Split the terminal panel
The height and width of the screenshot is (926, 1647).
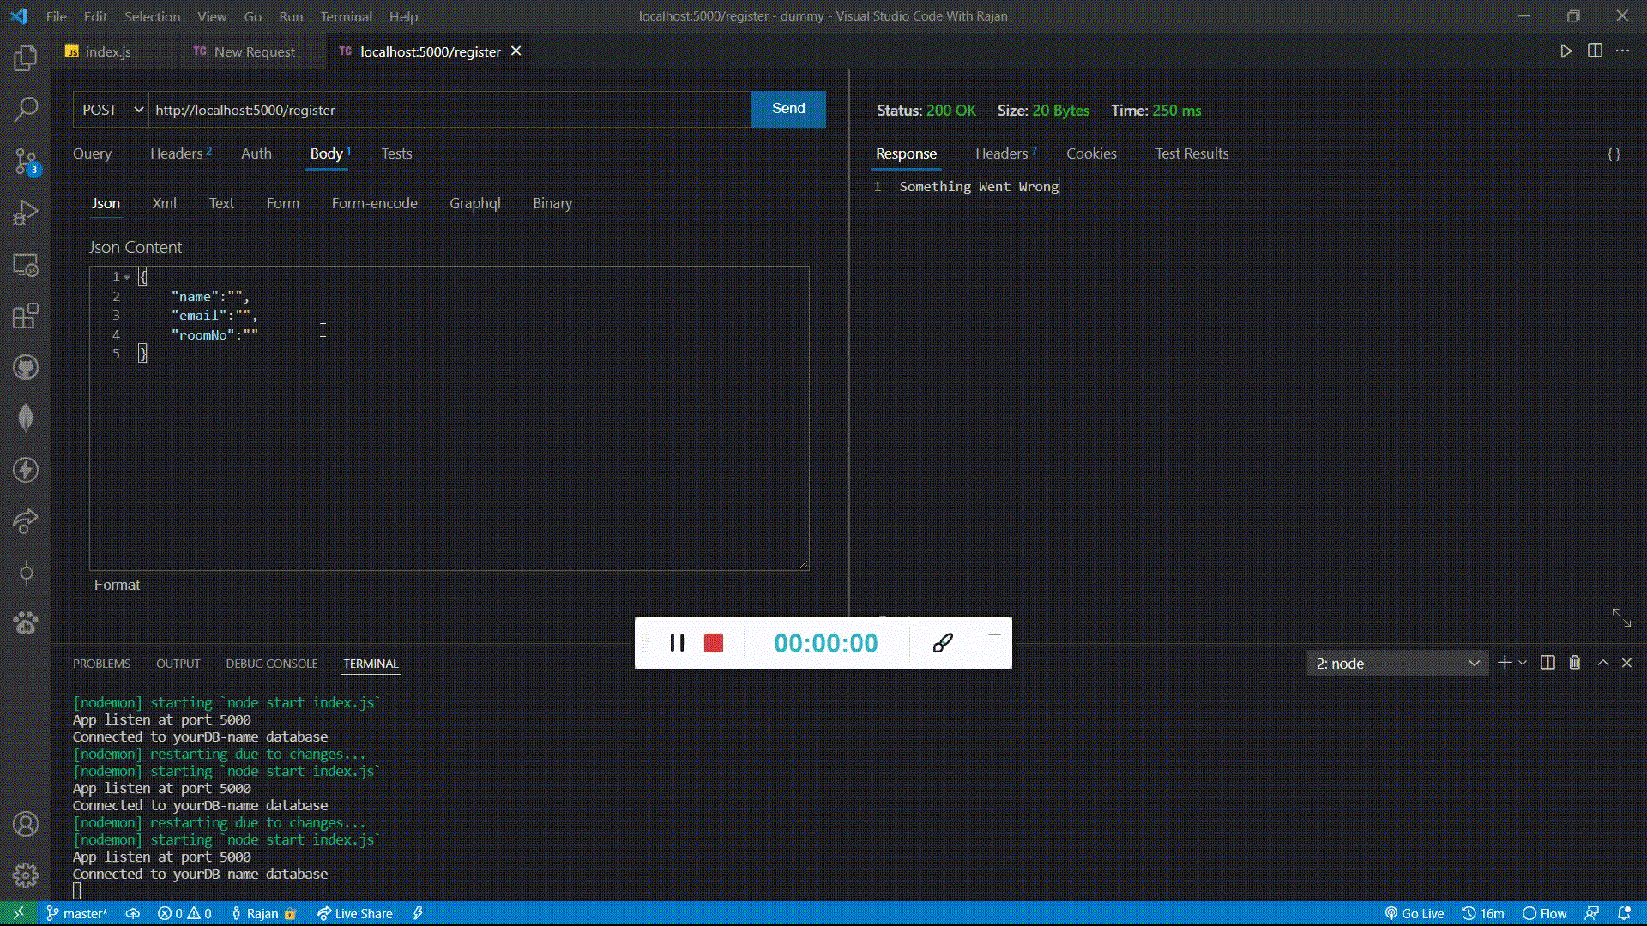tap(1547, 663)
